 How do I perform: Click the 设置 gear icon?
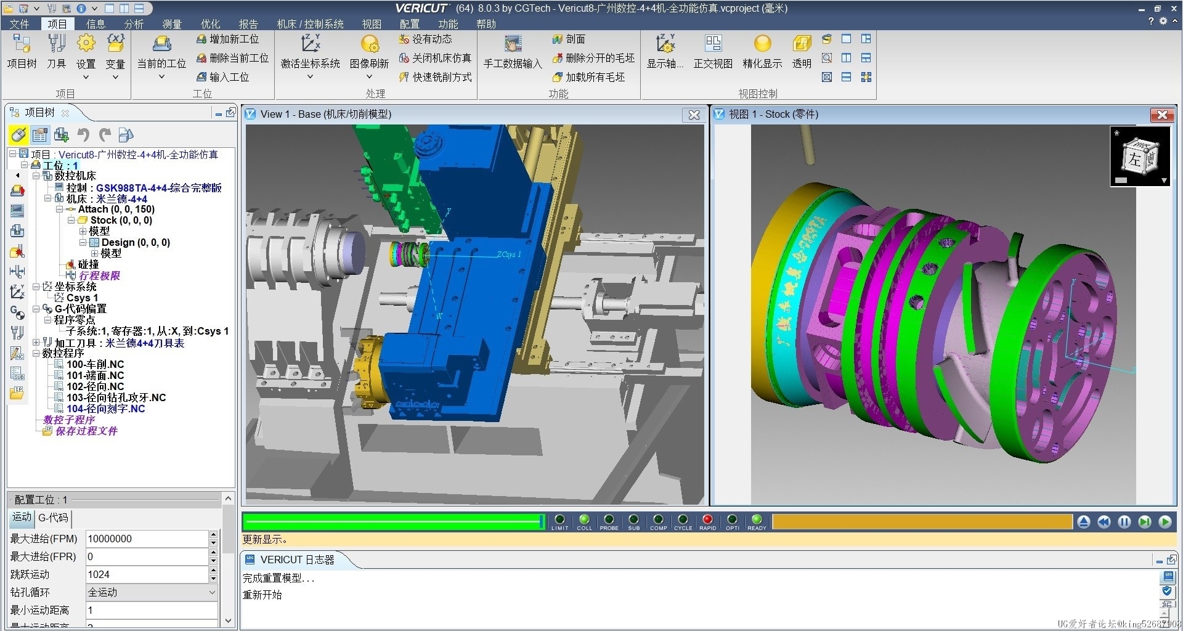point(86,51)
